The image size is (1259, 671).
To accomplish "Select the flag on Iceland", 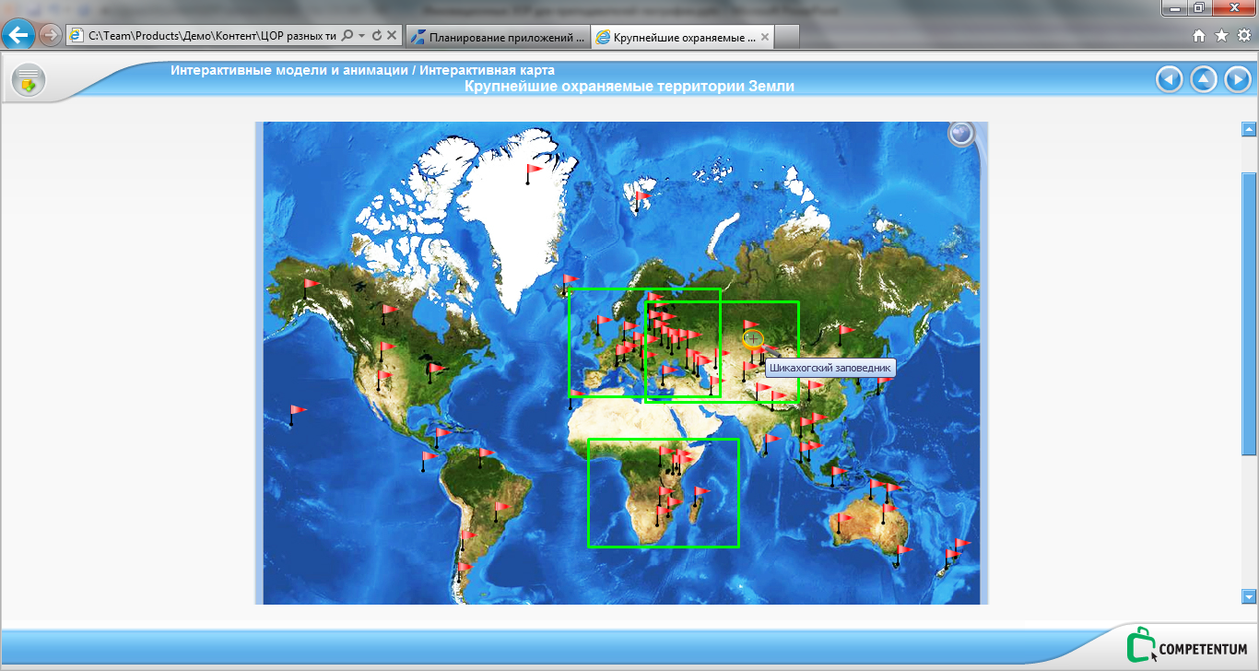I will tap(570, 283).
